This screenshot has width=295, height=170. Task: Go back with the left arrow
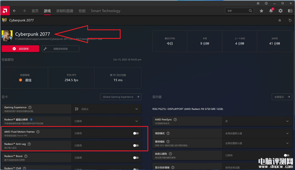click(x=14, y=11)
